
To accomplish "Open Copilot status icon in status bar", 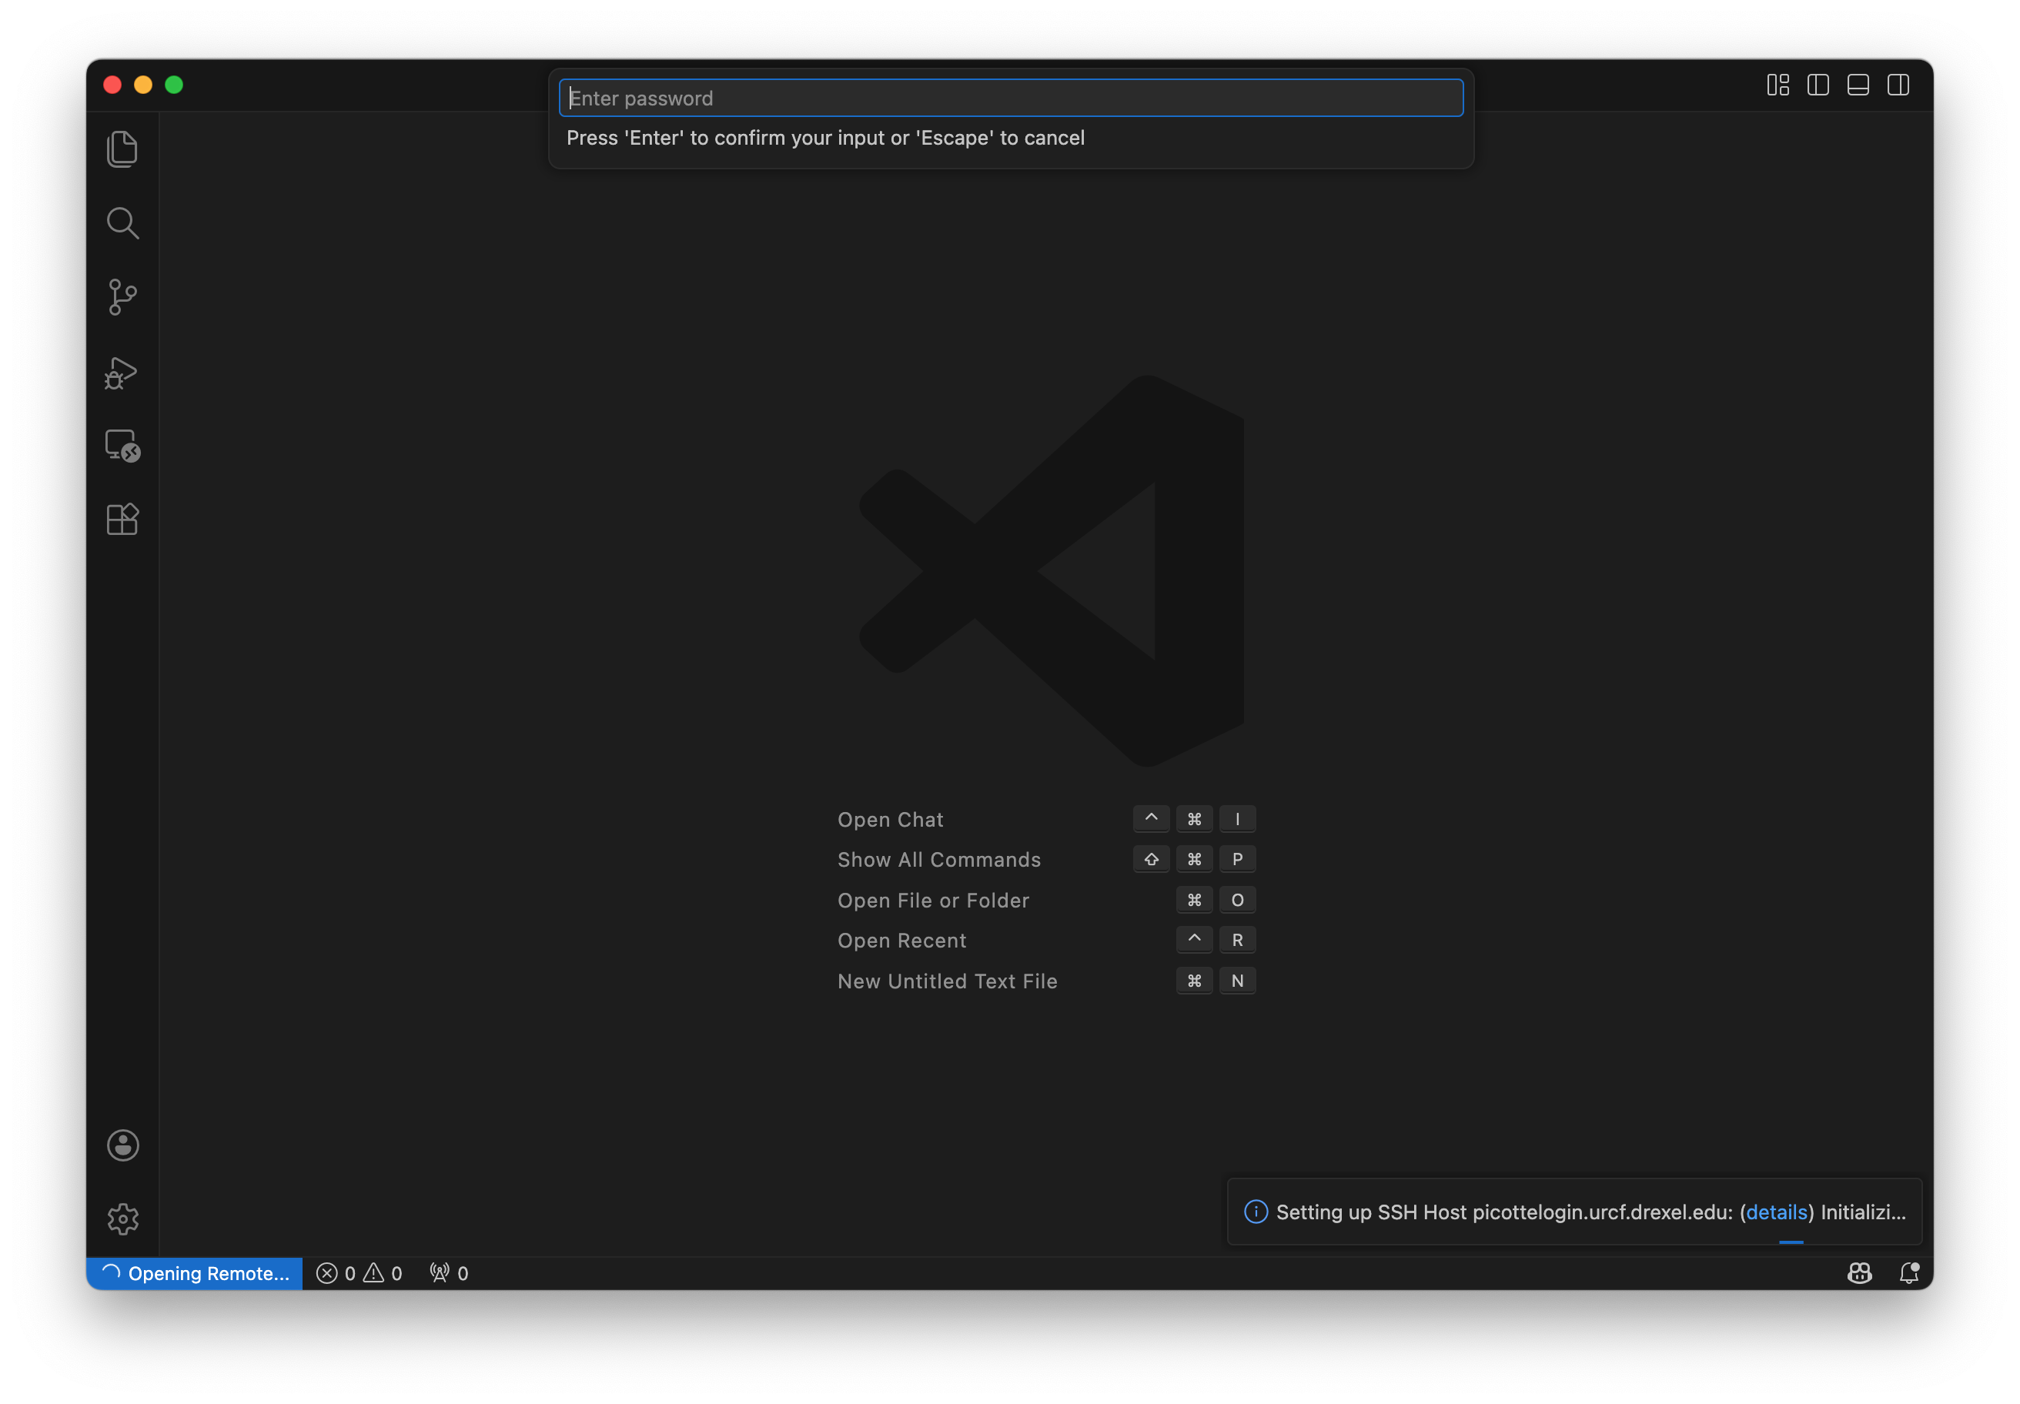I will point(1859,1273).
